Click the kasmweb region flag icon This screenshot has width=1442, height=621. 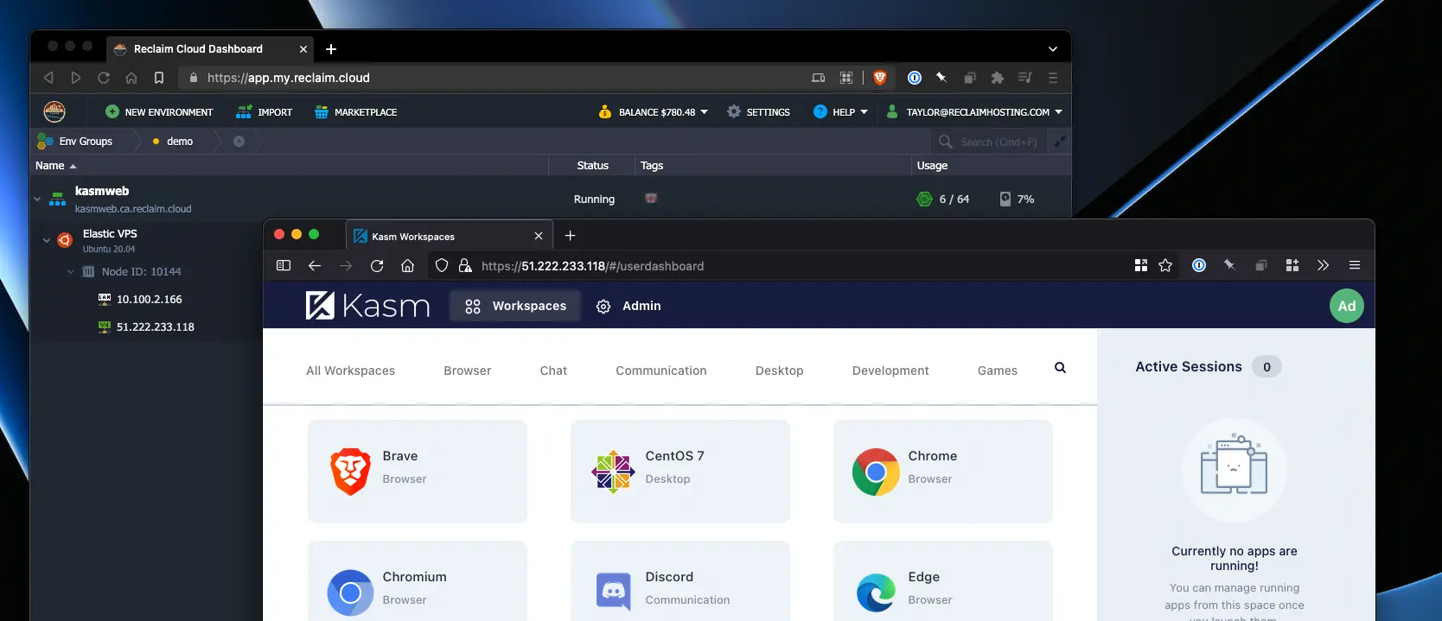(x=651, y=199)
